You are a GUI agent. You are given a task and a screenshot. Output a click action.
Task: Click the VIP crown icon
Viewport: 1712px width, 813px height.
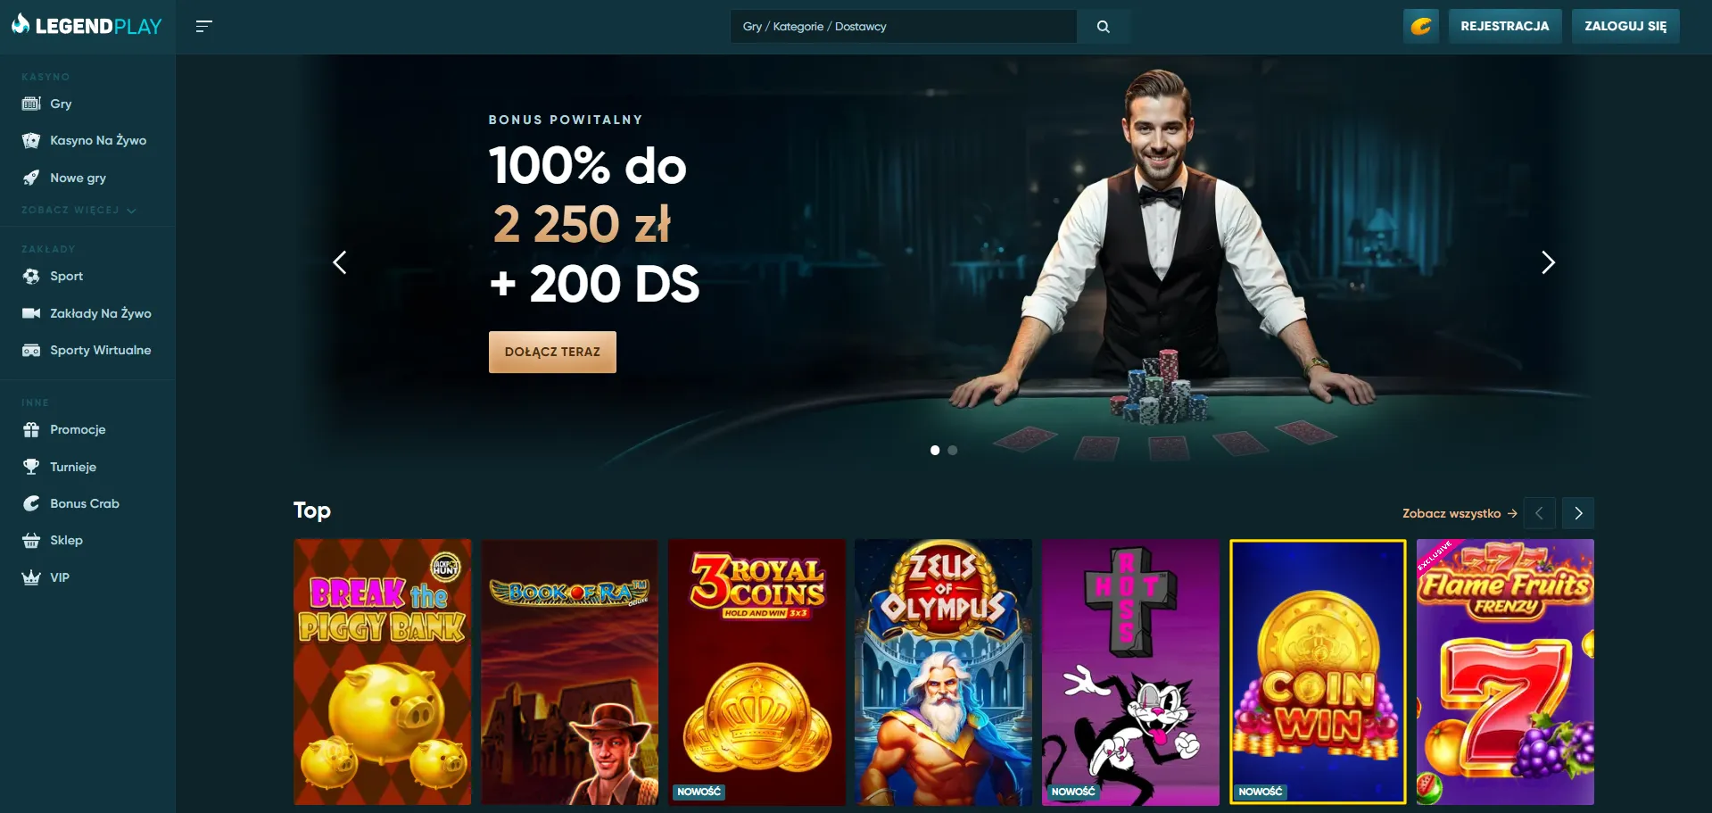[31, 577]
